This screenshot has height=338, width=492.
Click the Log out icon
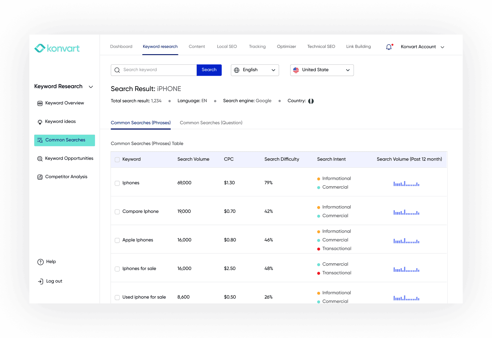click(x=40, y=281)
